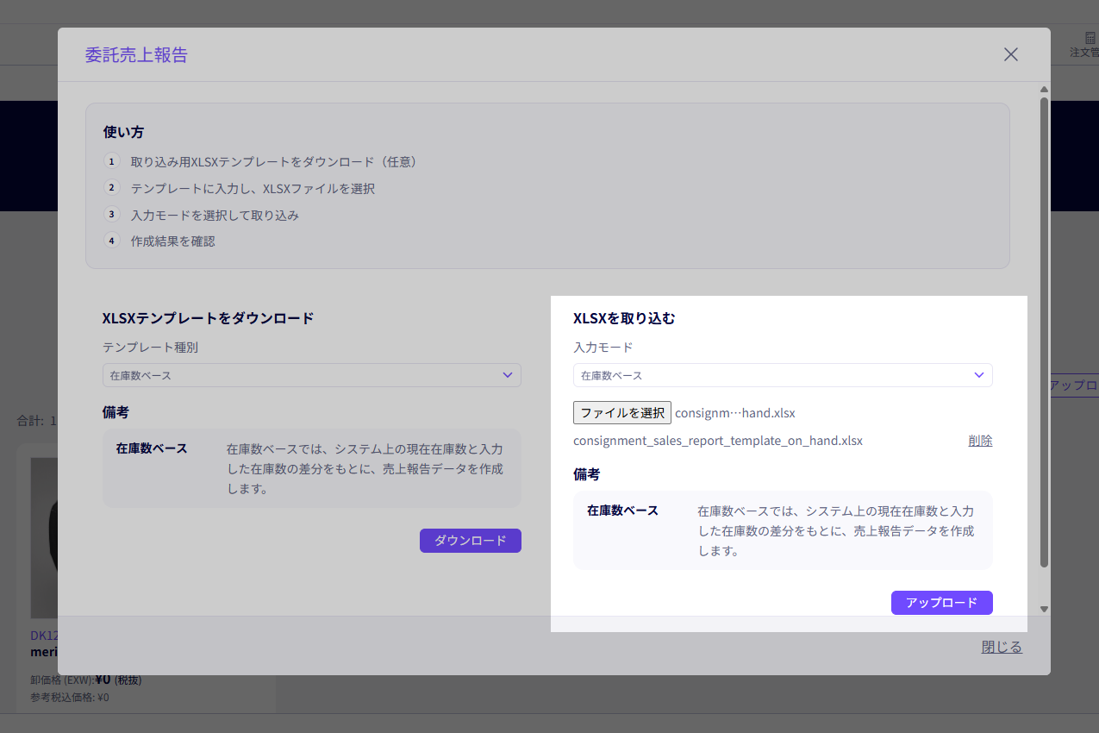Image resolution: width=1099 pixels, height=733 pixels.
Task: Click the chevron on the 入力モード select
Action: pos(978,375)
